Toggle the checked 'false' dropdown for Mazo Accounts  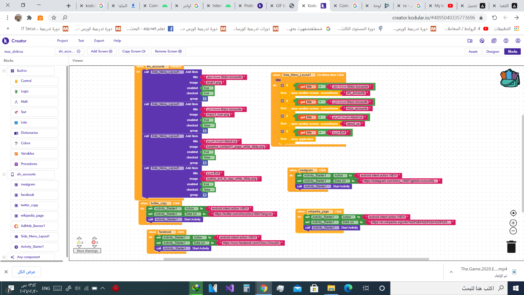click(x=209, y=125)
